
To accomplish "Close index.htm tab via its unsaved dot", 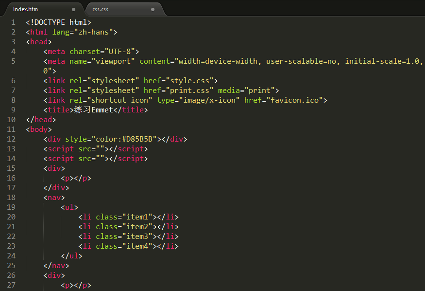I will (73, 9).
